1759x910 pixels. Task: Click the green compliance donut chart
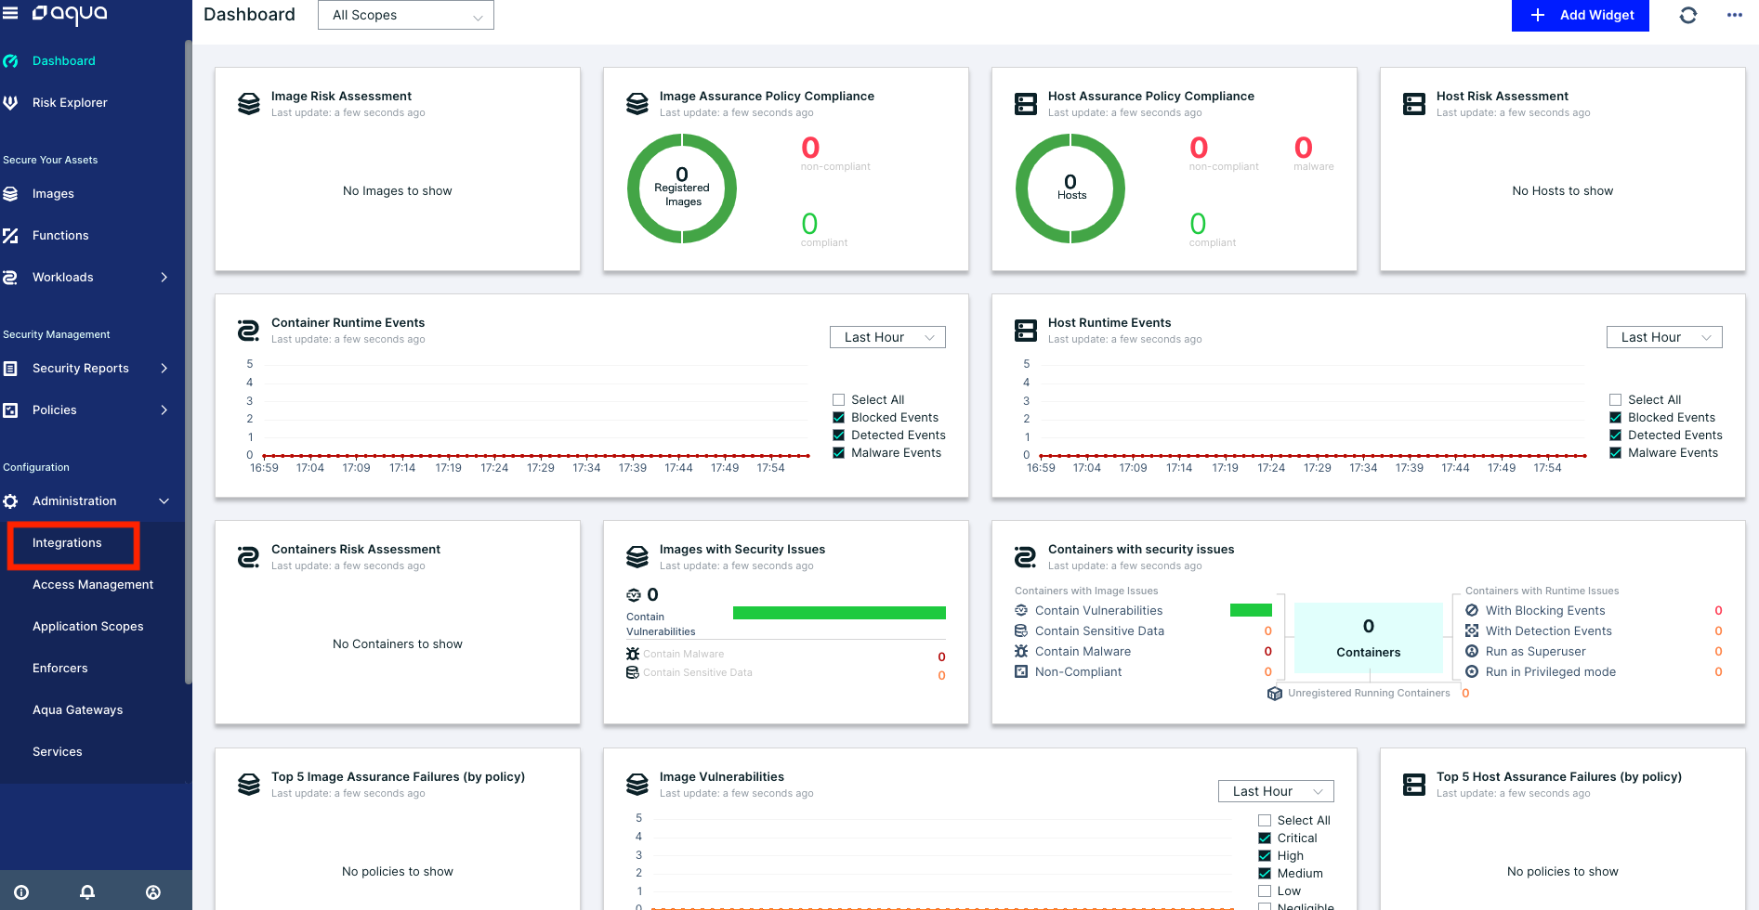point(681,188)
